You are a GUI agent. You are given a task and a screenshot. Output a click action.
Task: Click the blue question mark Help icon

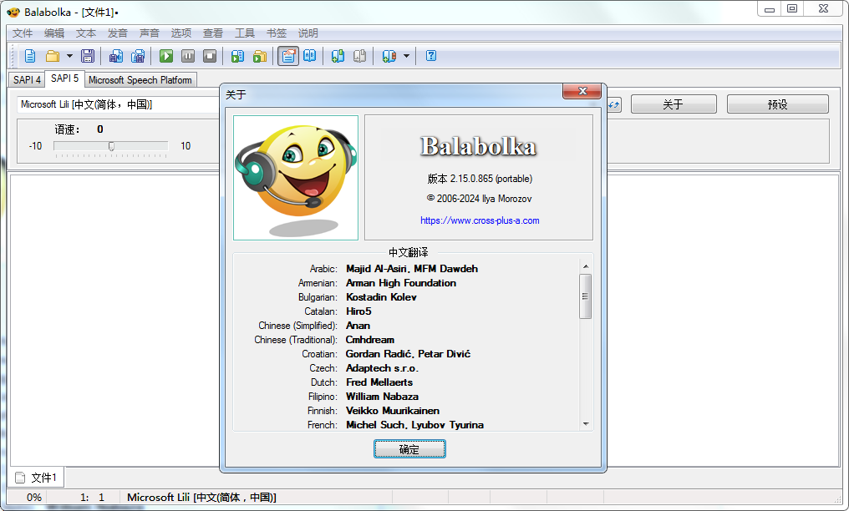431,56
